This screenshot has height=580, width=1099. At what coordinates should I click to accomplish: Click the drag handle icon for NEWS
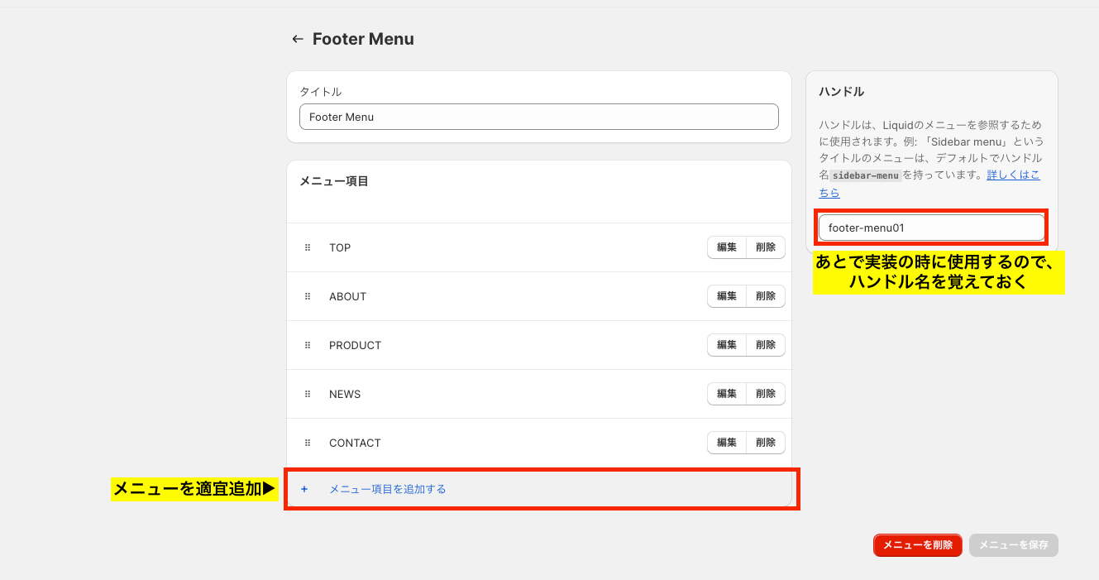(308, 394)
